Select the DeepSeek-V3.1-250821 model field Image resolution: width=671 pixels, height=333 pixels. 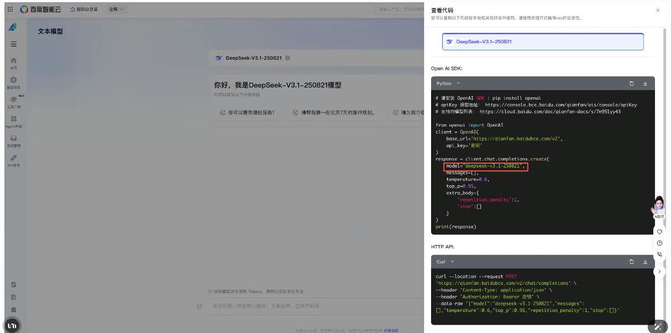tap(543, 41)
